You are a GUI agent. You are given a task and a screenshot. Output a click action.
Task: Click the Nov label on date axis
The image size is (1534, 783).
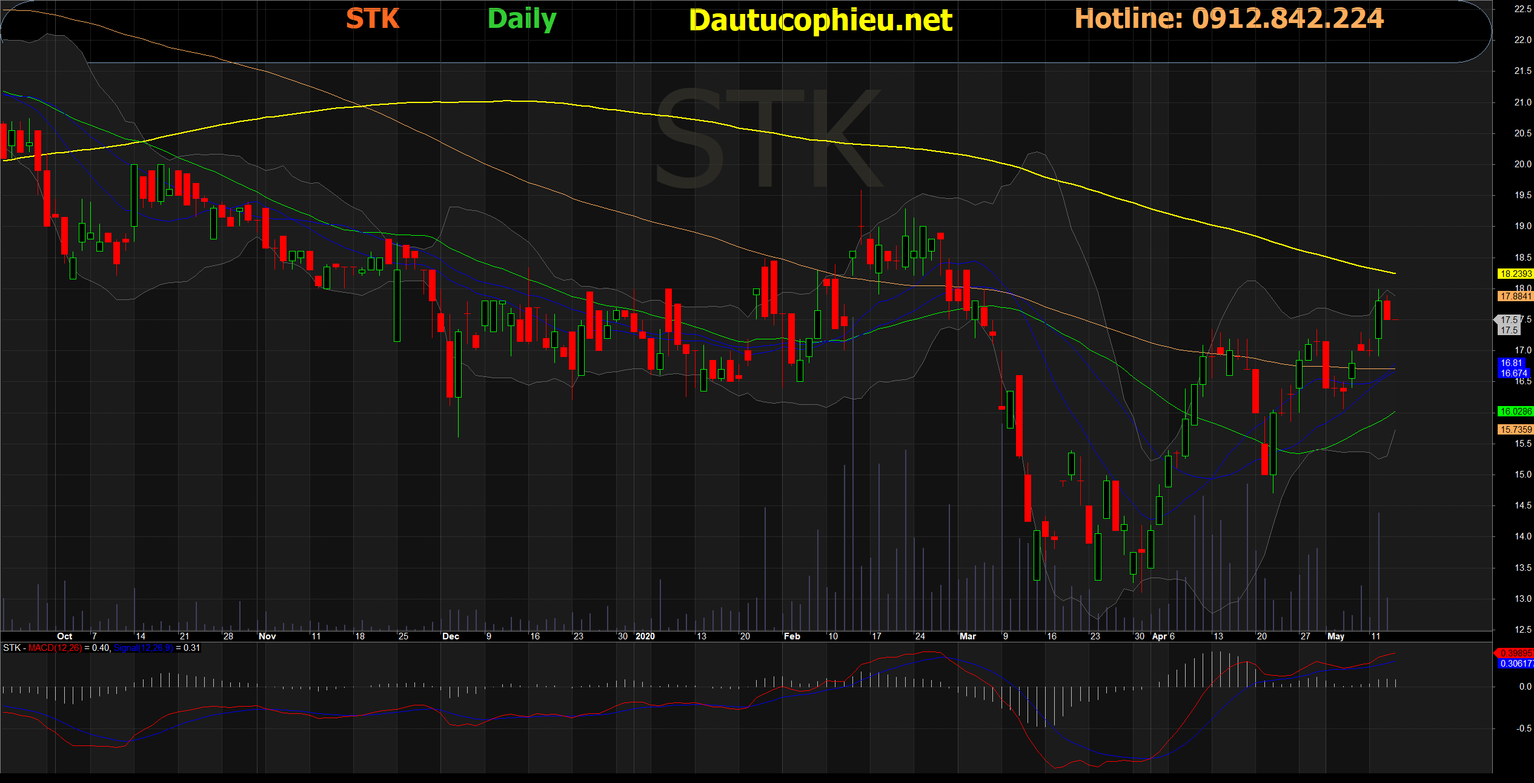[x=267, y=636]
